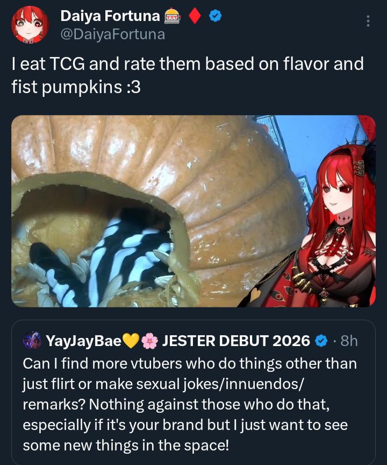Click the pink flower emoji in the quoted name
The image size is (387, 465).
click(x=149, y=341)
